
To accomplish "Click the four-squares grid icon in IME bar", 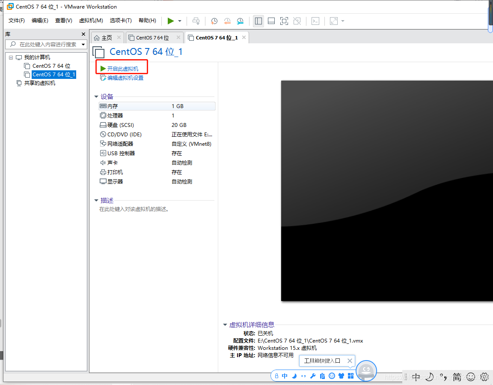I will pyautogui.click(x=351, y=376).
